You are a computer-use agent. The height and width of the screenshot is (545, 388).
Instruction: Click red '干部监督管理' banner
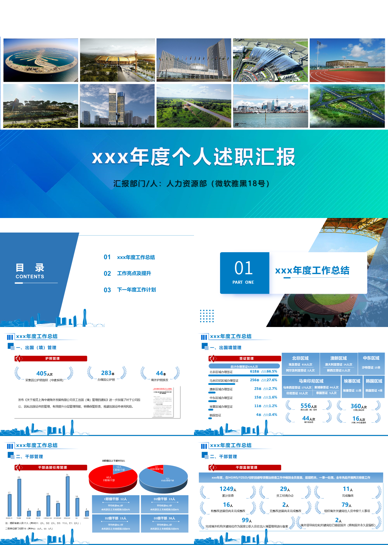coord(245,467)
